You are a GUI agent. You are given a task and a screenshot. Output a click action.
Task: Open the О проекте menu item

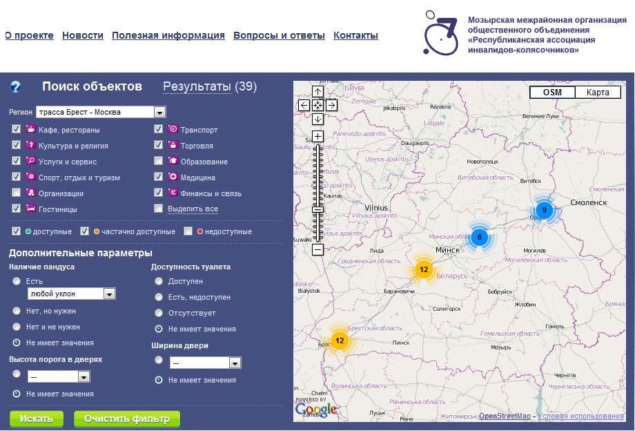(x=29, y=36)
